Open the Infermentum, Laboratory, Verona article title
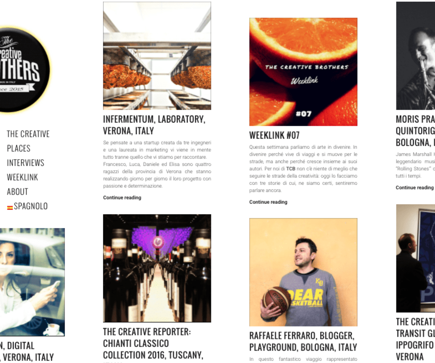 click(154, 125)
